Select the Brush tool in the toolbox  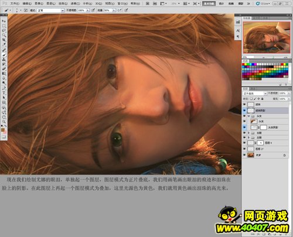coord(4,55)
